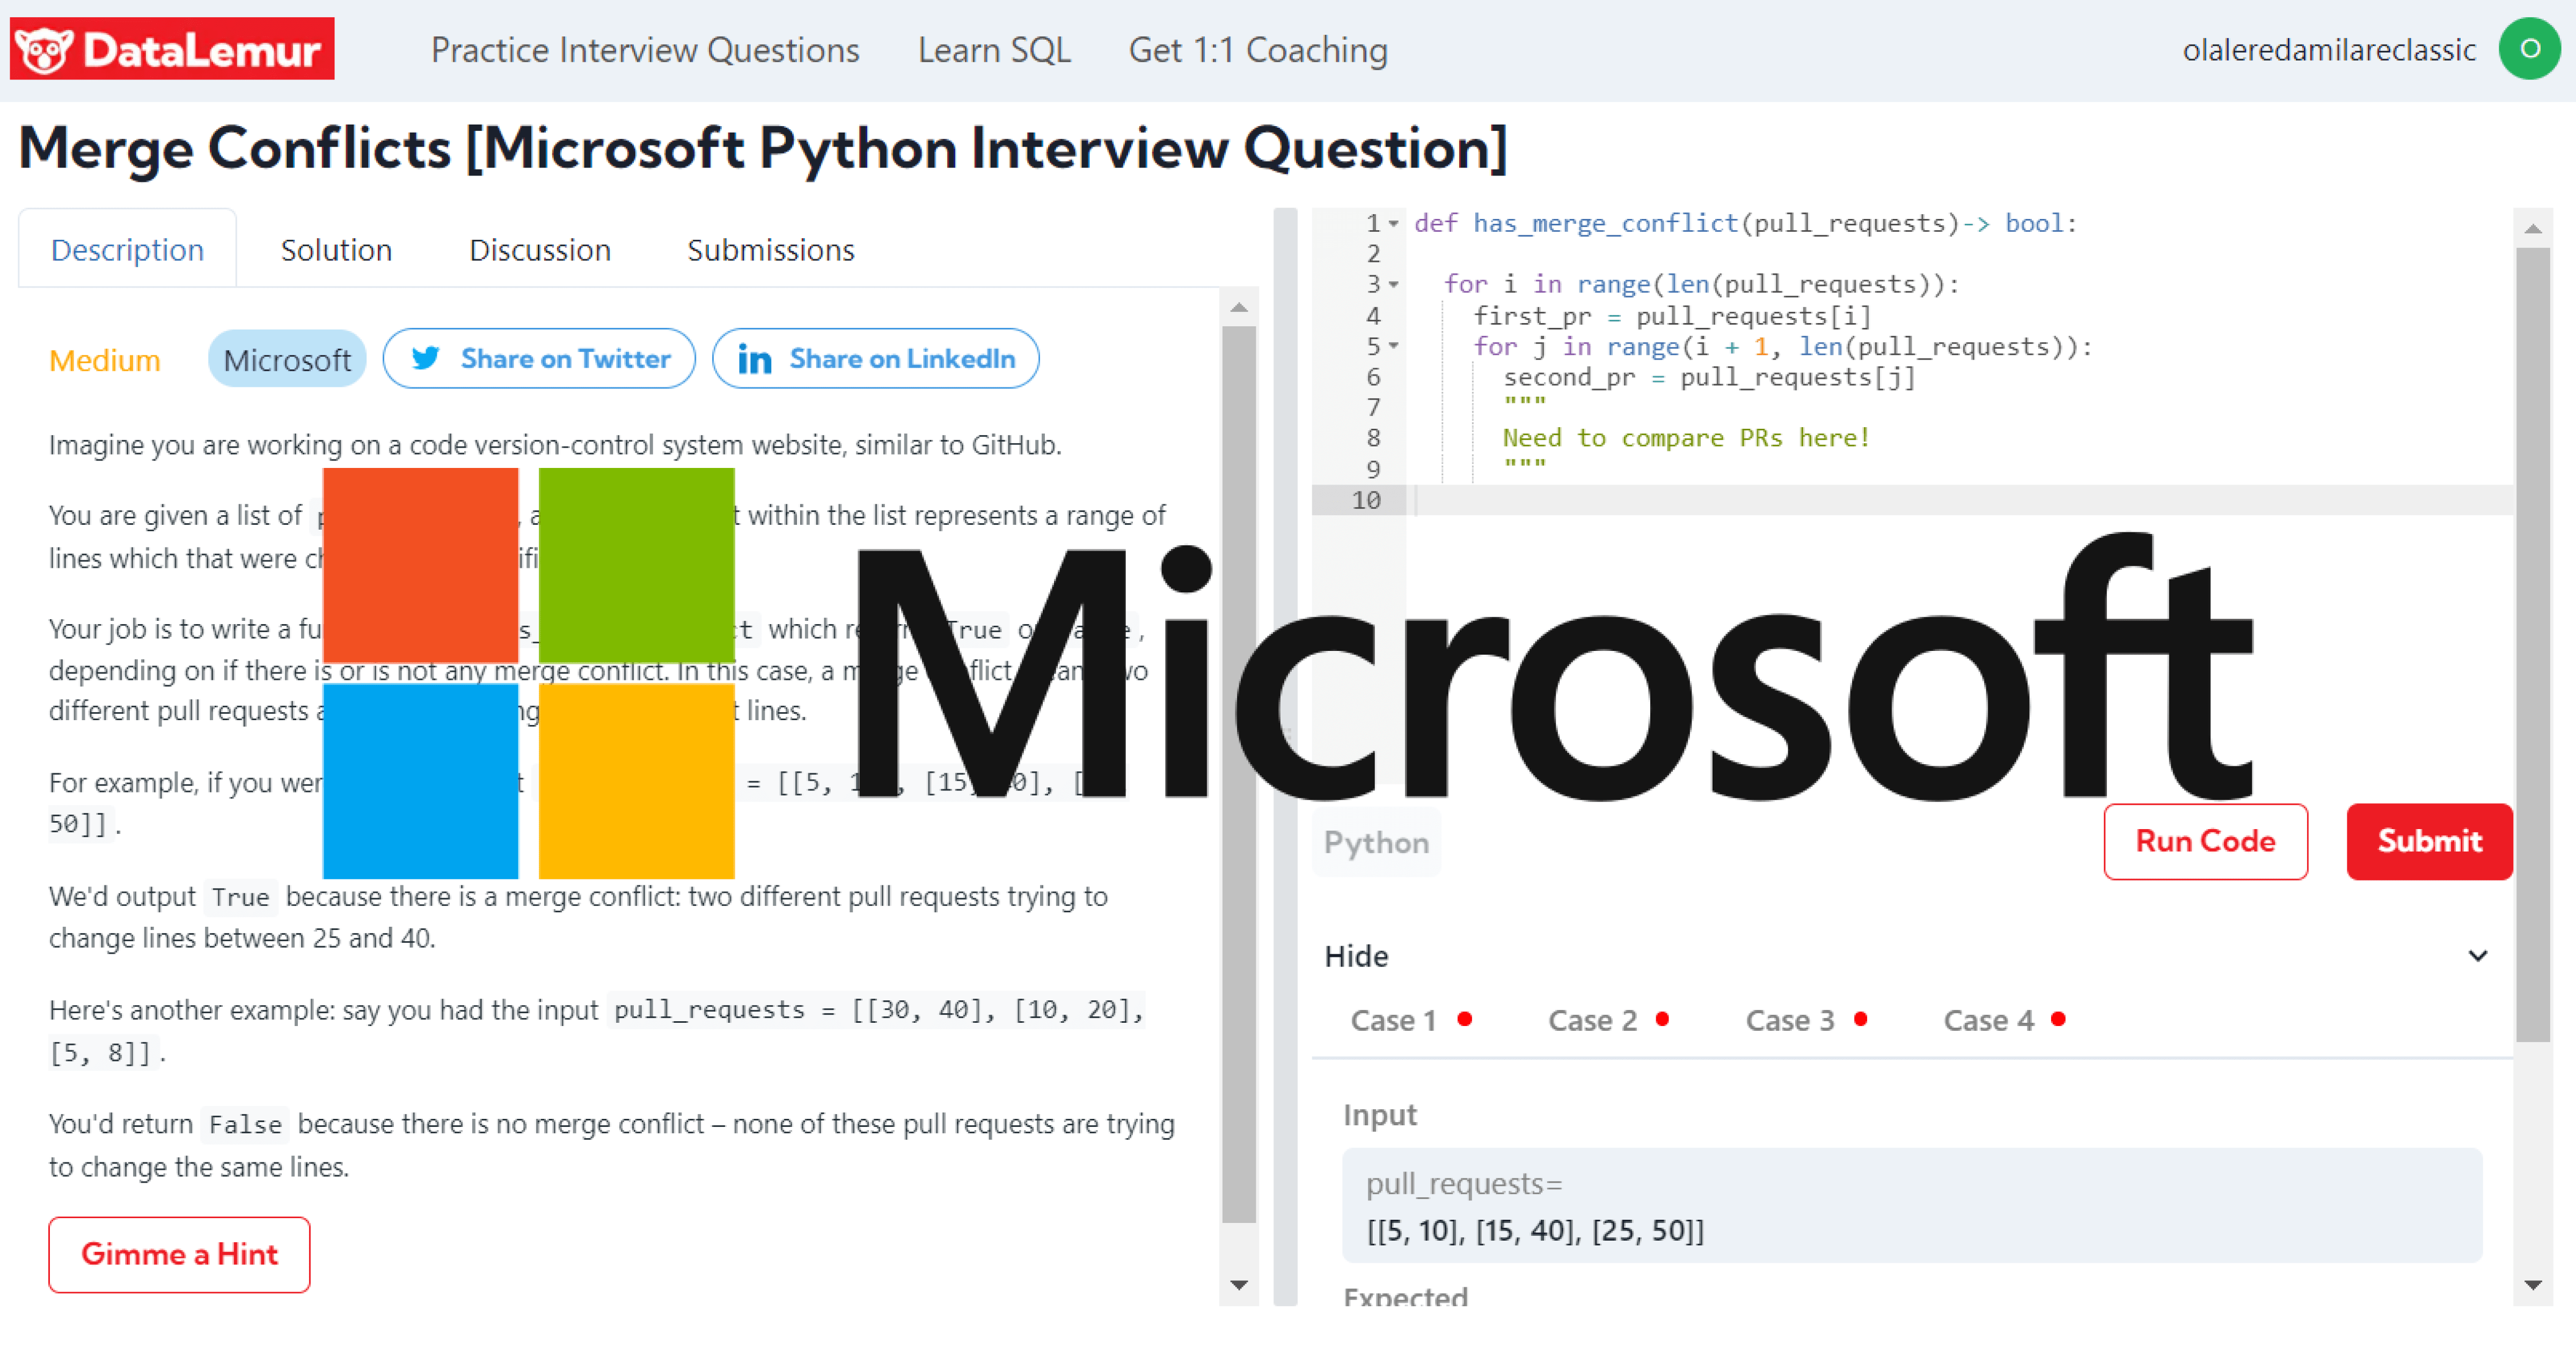Click the description panel scrollbar thumb
Viewport: 2576px width, 1348px height.
(1239, 774)
